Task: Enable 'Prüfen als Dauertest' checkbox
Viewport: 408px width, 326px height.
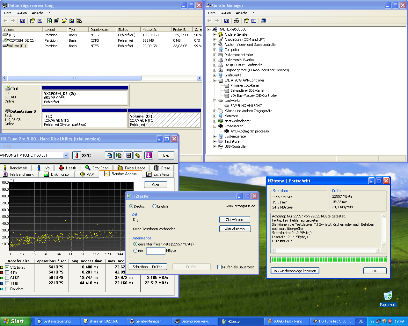Action: point(219,267)
